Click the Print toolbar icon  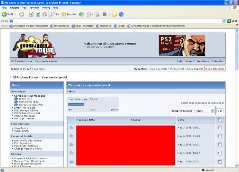tap(97, 14)
